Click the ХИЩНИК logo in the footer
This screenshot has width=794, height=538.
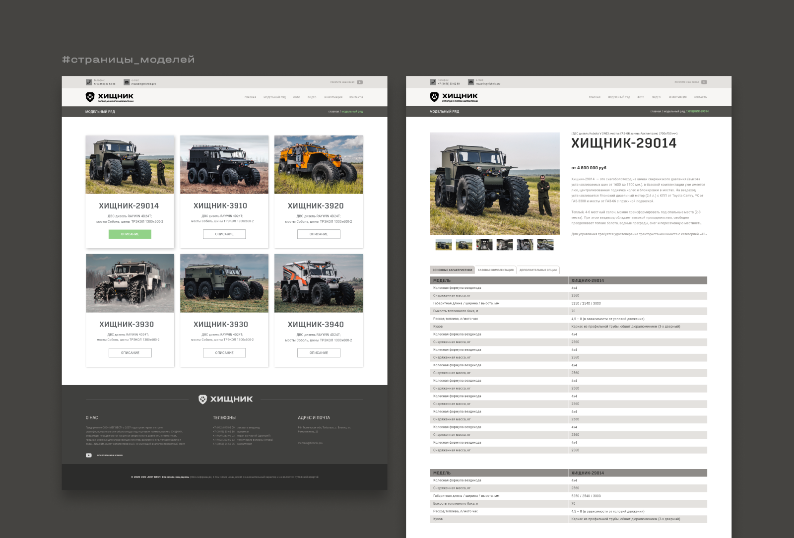tap(226, 399)
